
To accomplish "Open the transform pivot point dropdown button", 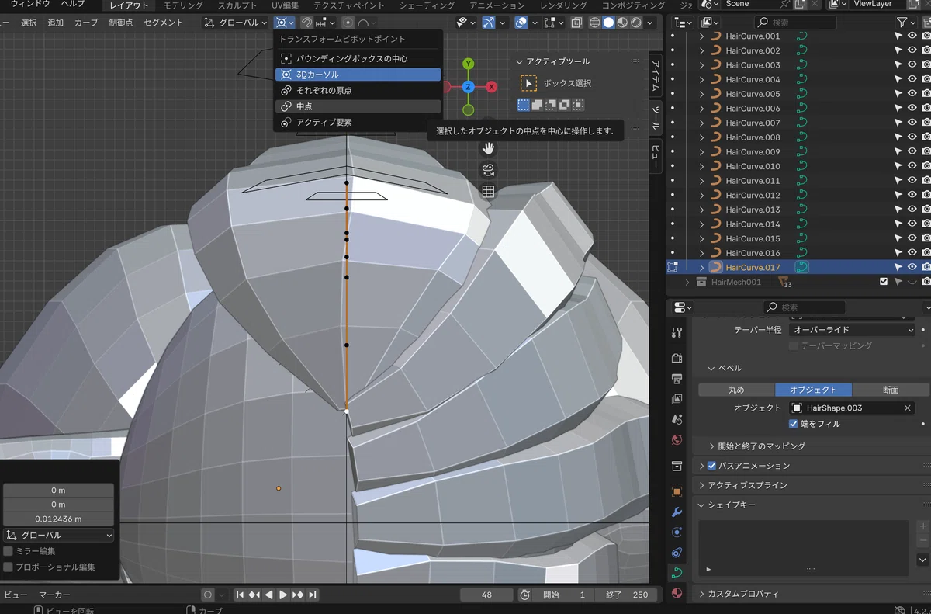I will (x=285, y=23).
